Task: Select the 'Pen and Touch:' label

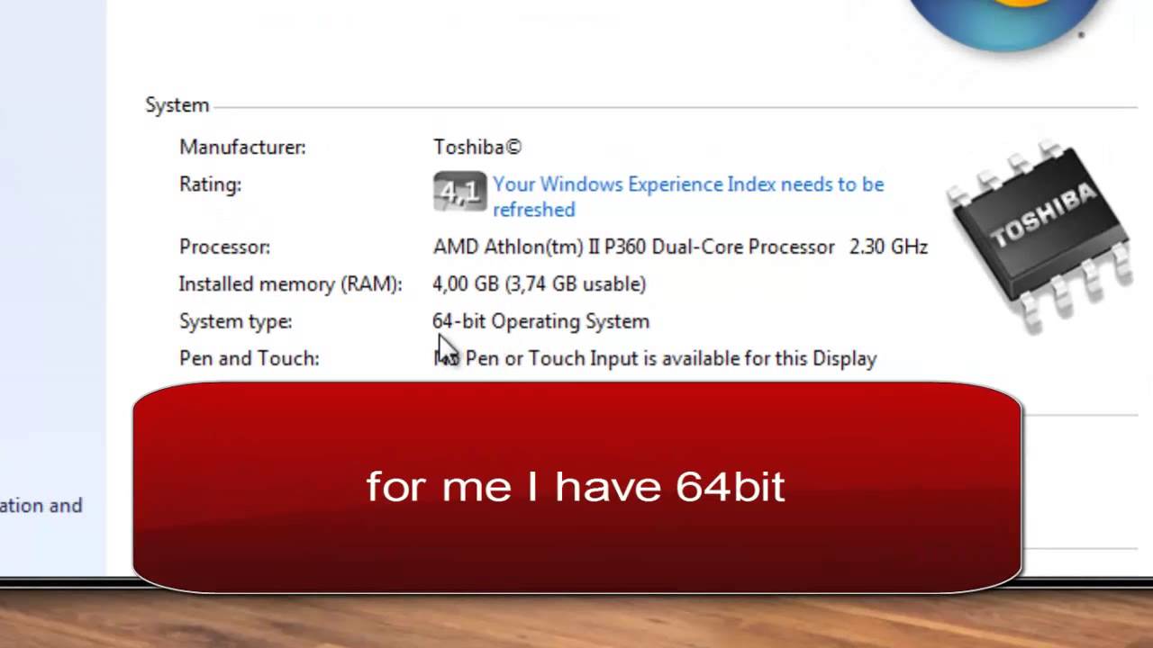Action: (250, 358)
